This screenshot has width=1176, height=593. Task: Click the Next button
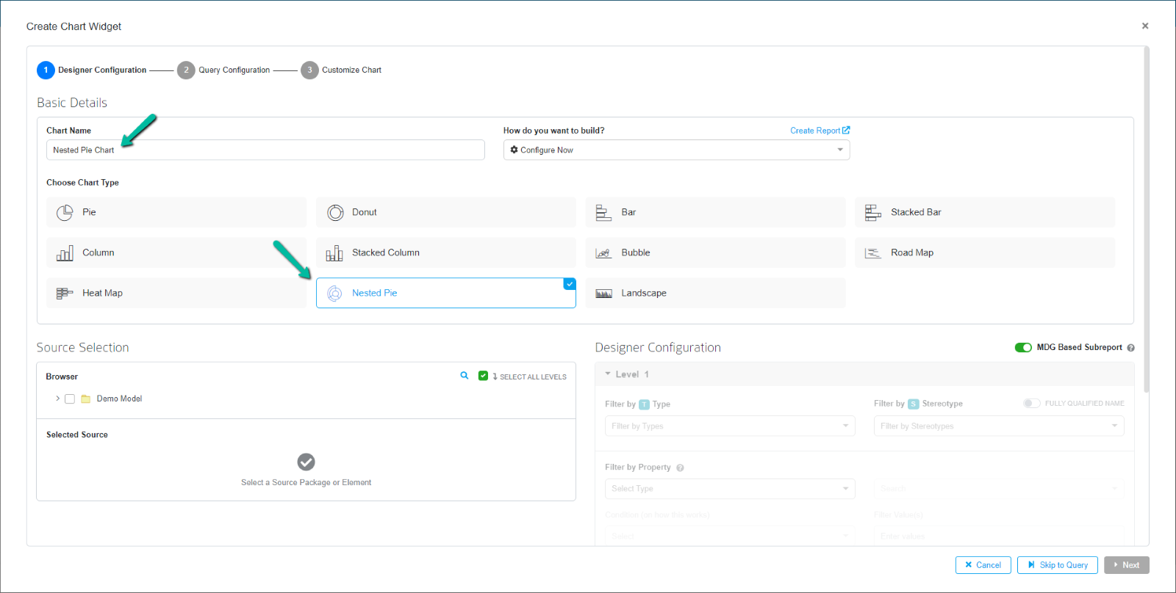[1127, 565]
